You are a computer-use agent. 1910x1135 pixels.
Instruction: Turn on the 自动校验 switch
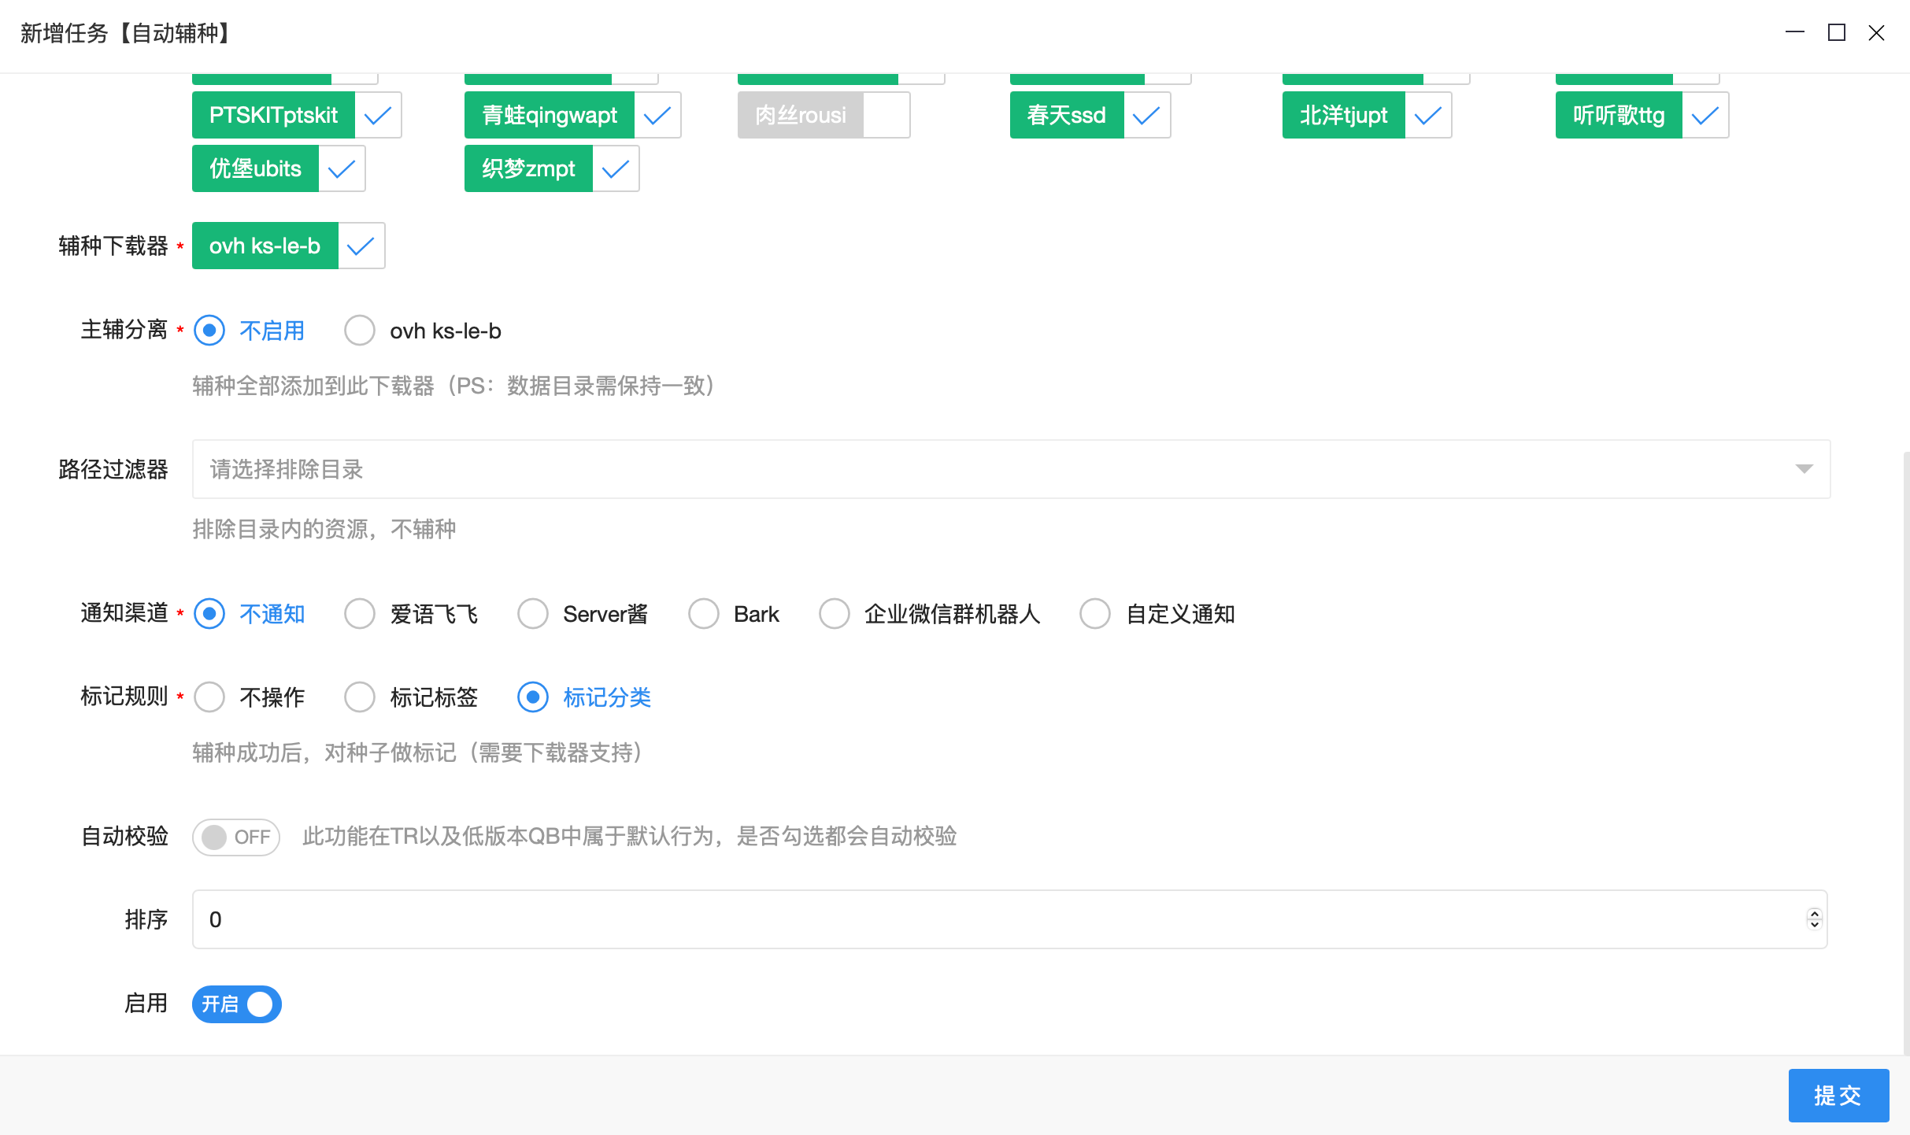(235, 837)
